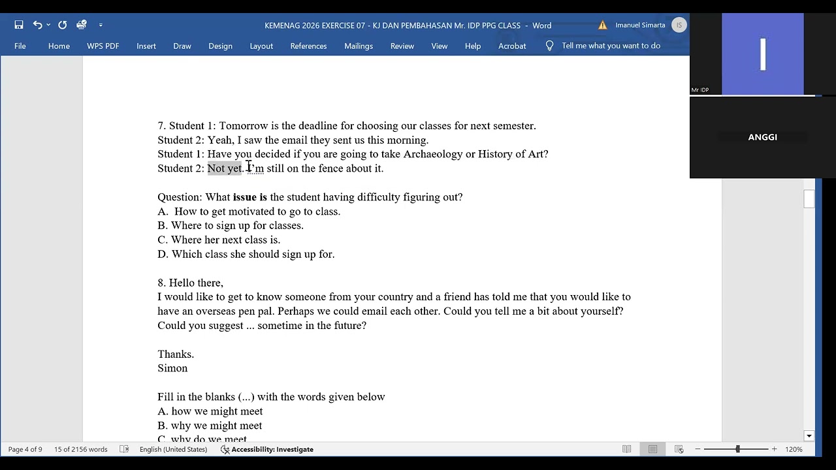This screenshot has height=470, width=836.
Task: Open the WPS PDF tab
Action: 103,46
